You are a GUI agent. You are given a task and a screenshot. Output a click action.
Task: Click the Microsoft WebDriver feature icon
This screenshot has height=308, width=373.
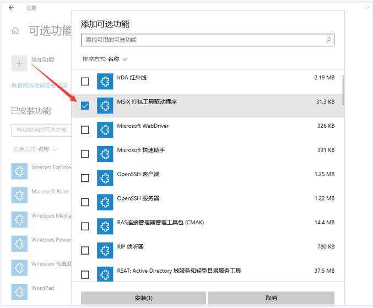pyautogui.click(x=105, y=130)
